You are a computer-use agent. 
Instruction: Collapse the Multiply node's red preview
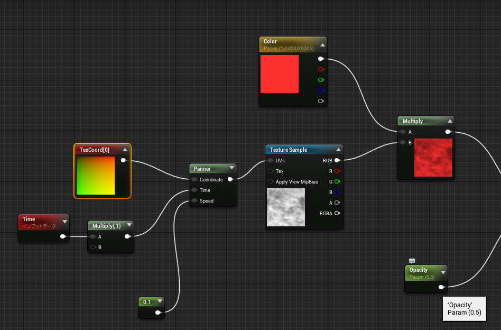(450, 121)
